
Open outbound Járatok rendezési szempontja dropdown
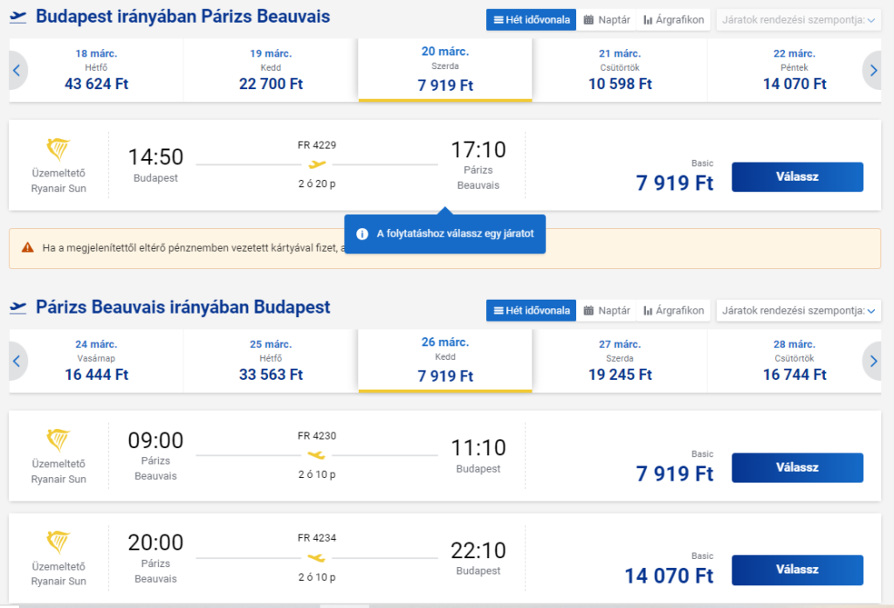tap(798, 20)
